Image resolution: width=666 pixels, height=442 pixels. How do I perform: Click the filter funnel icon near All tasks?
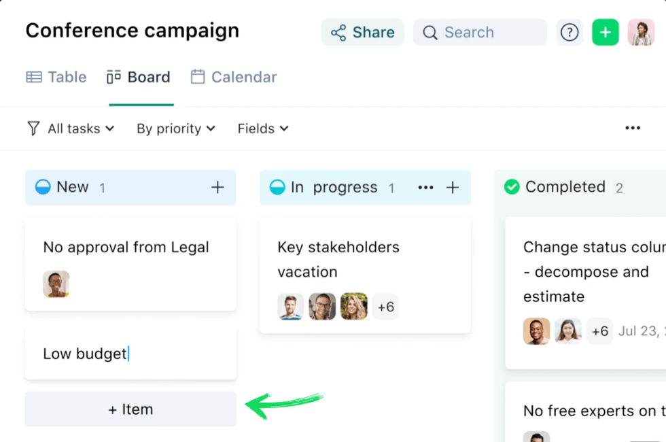tap(33, 129)
